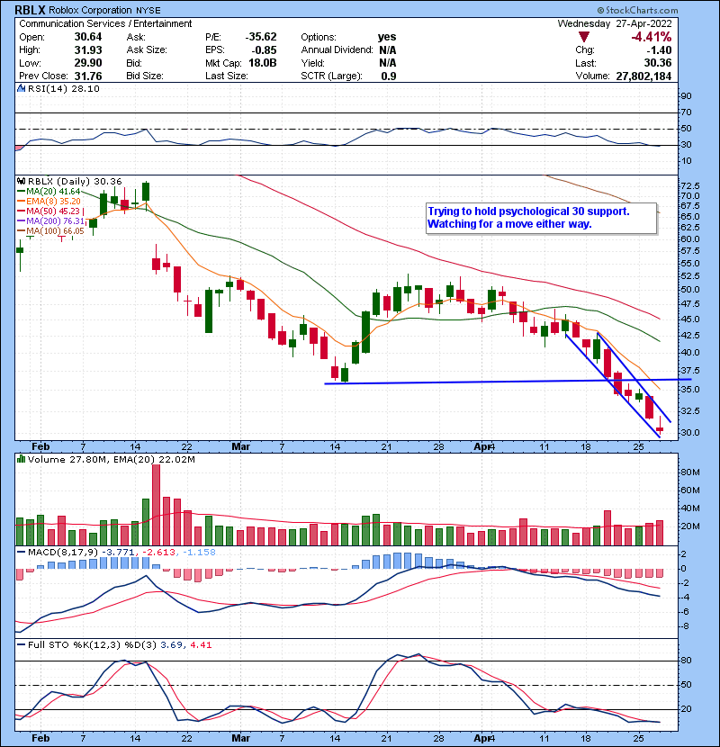Click the SCTR (Large) value 0.9
Image resolution: width=720 pixels, height=747 pixels.
point(389,76)
